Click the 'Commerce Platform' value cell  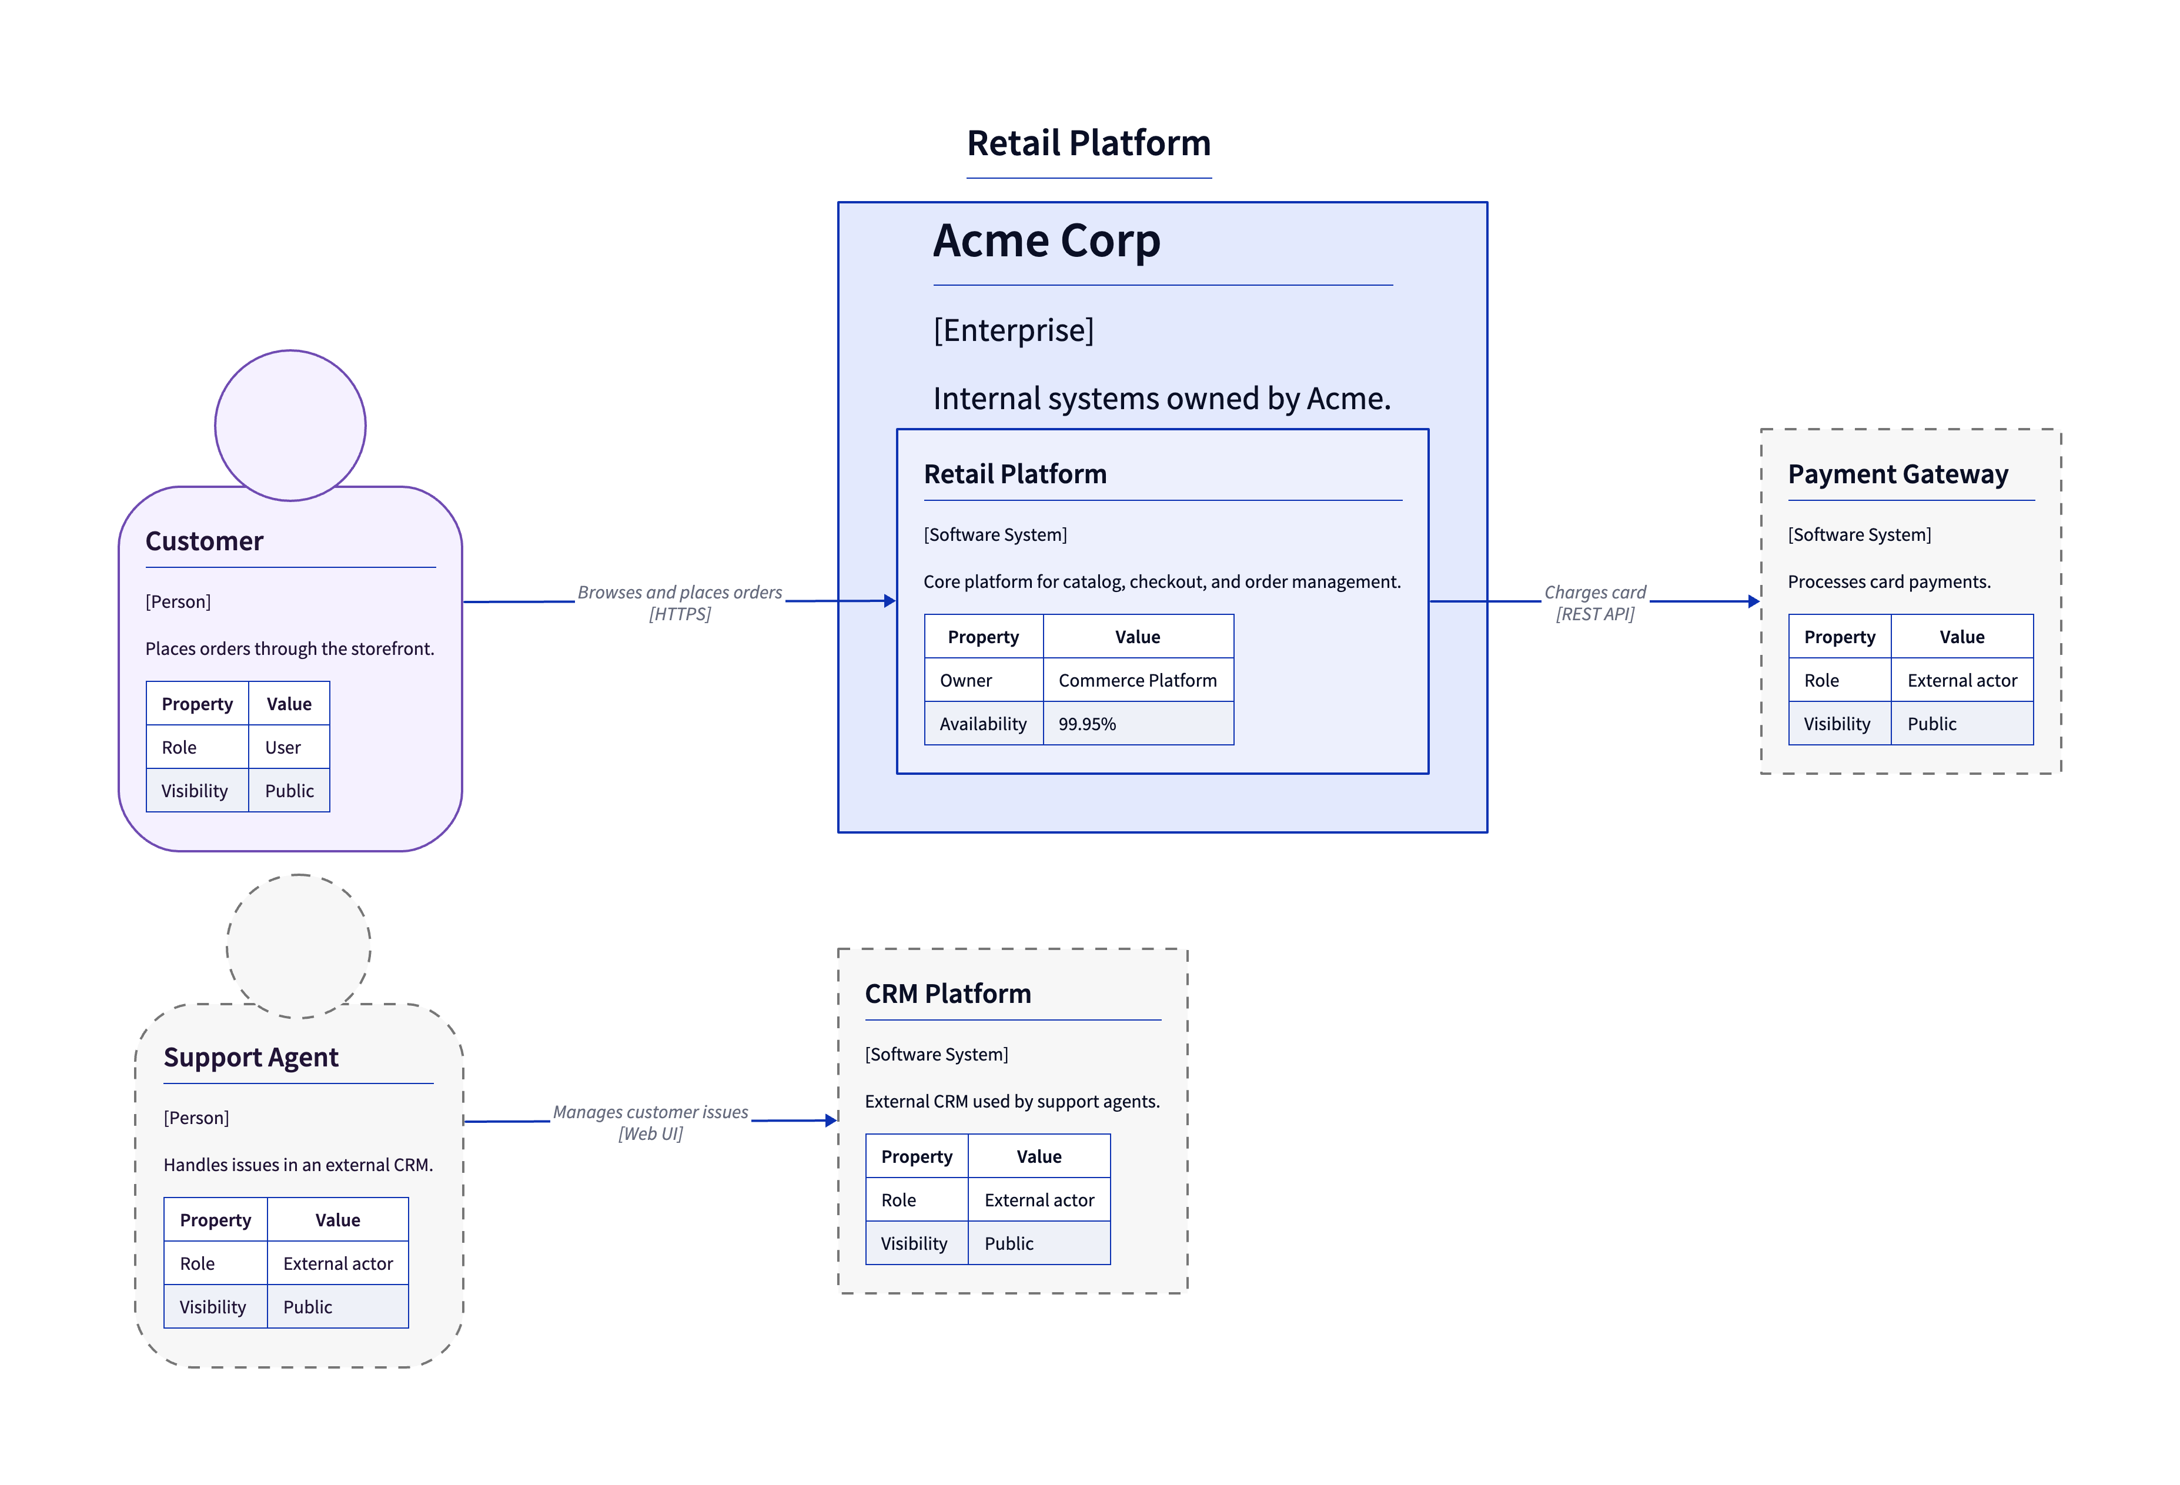1138,680
